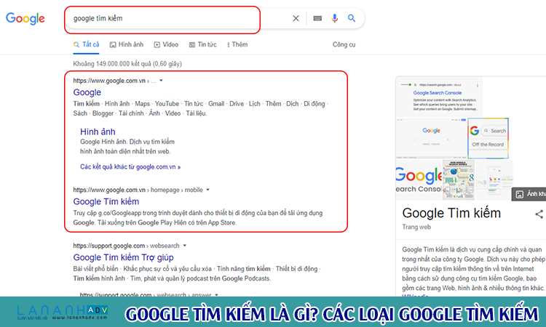Click the magnifier search button

point(352,18)
